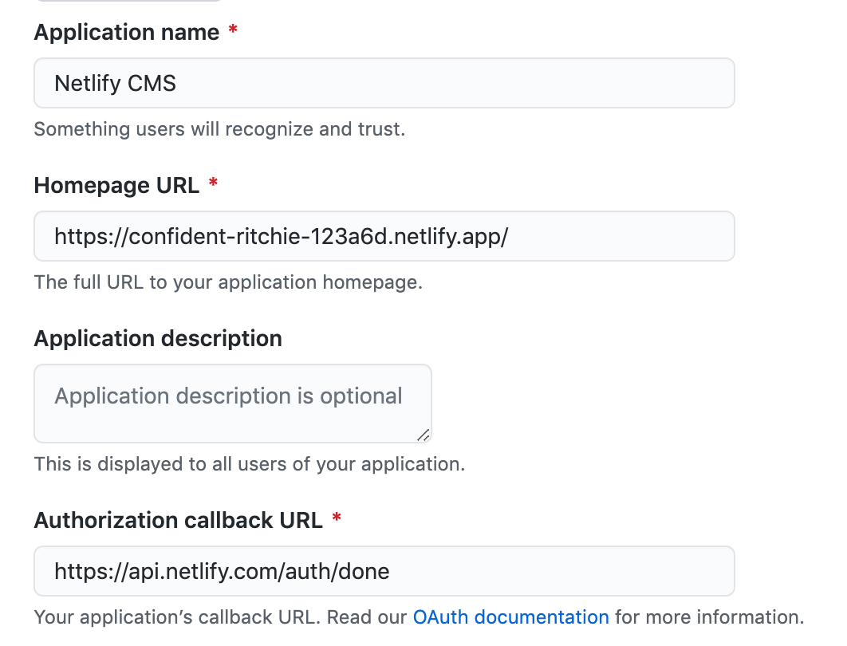This screenshot has width=847, height=646.
Task: Click the Authorization callback URL field
Action: click(x=384, y=571)
